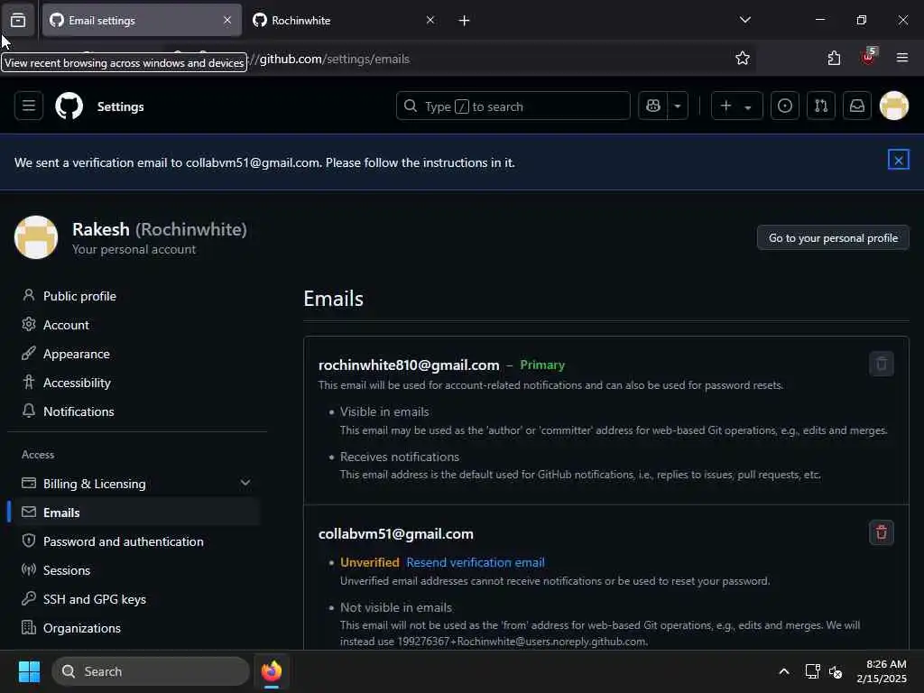This screenshot has width=924, height=693.
Task: Click the uBlock Origin extension icon
Action: [868, 57]
